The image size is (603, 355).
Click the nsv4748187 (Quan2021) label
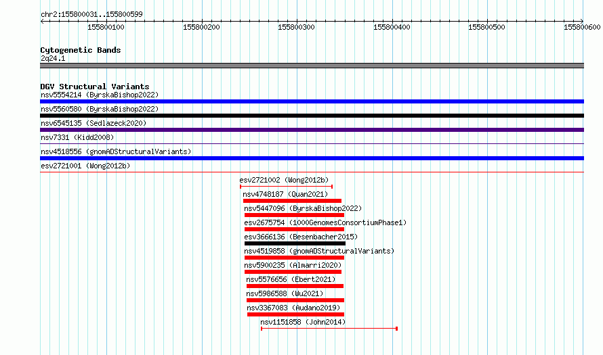(x=285, y=194)
